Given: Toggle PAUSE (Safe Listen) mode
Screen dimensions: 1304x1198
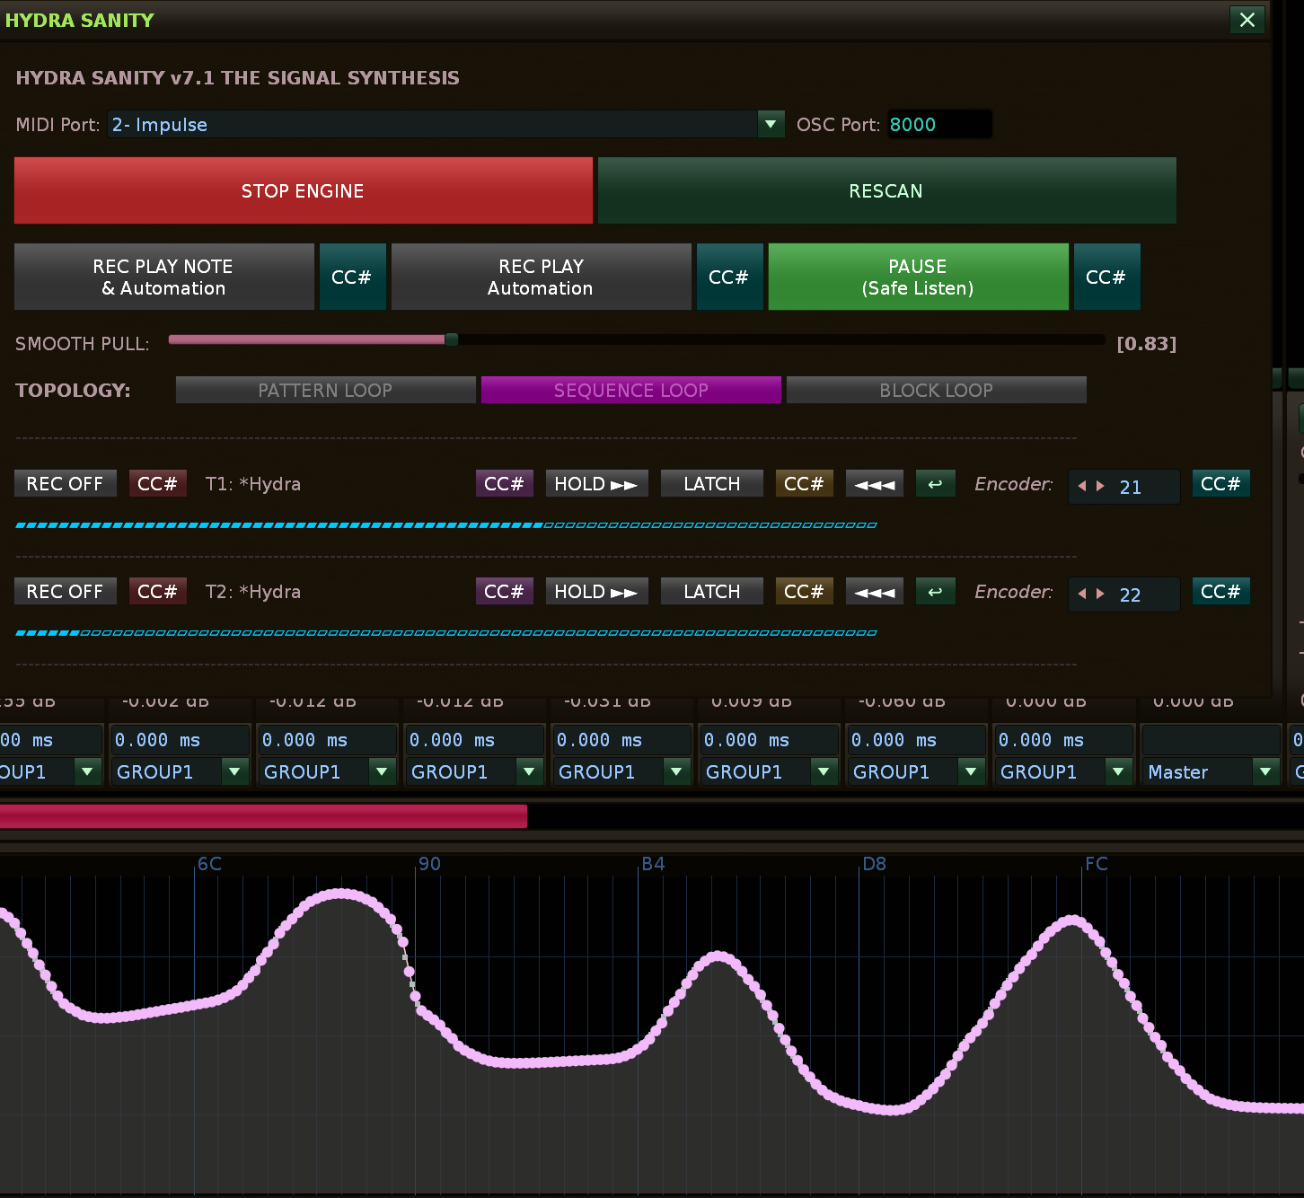Looking at the screenshot, I should 918,277.
